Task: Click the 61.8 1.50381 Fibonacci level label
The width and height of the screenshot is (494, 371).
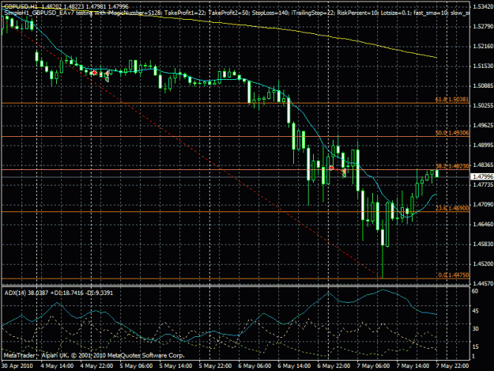Action: [452, 100]
